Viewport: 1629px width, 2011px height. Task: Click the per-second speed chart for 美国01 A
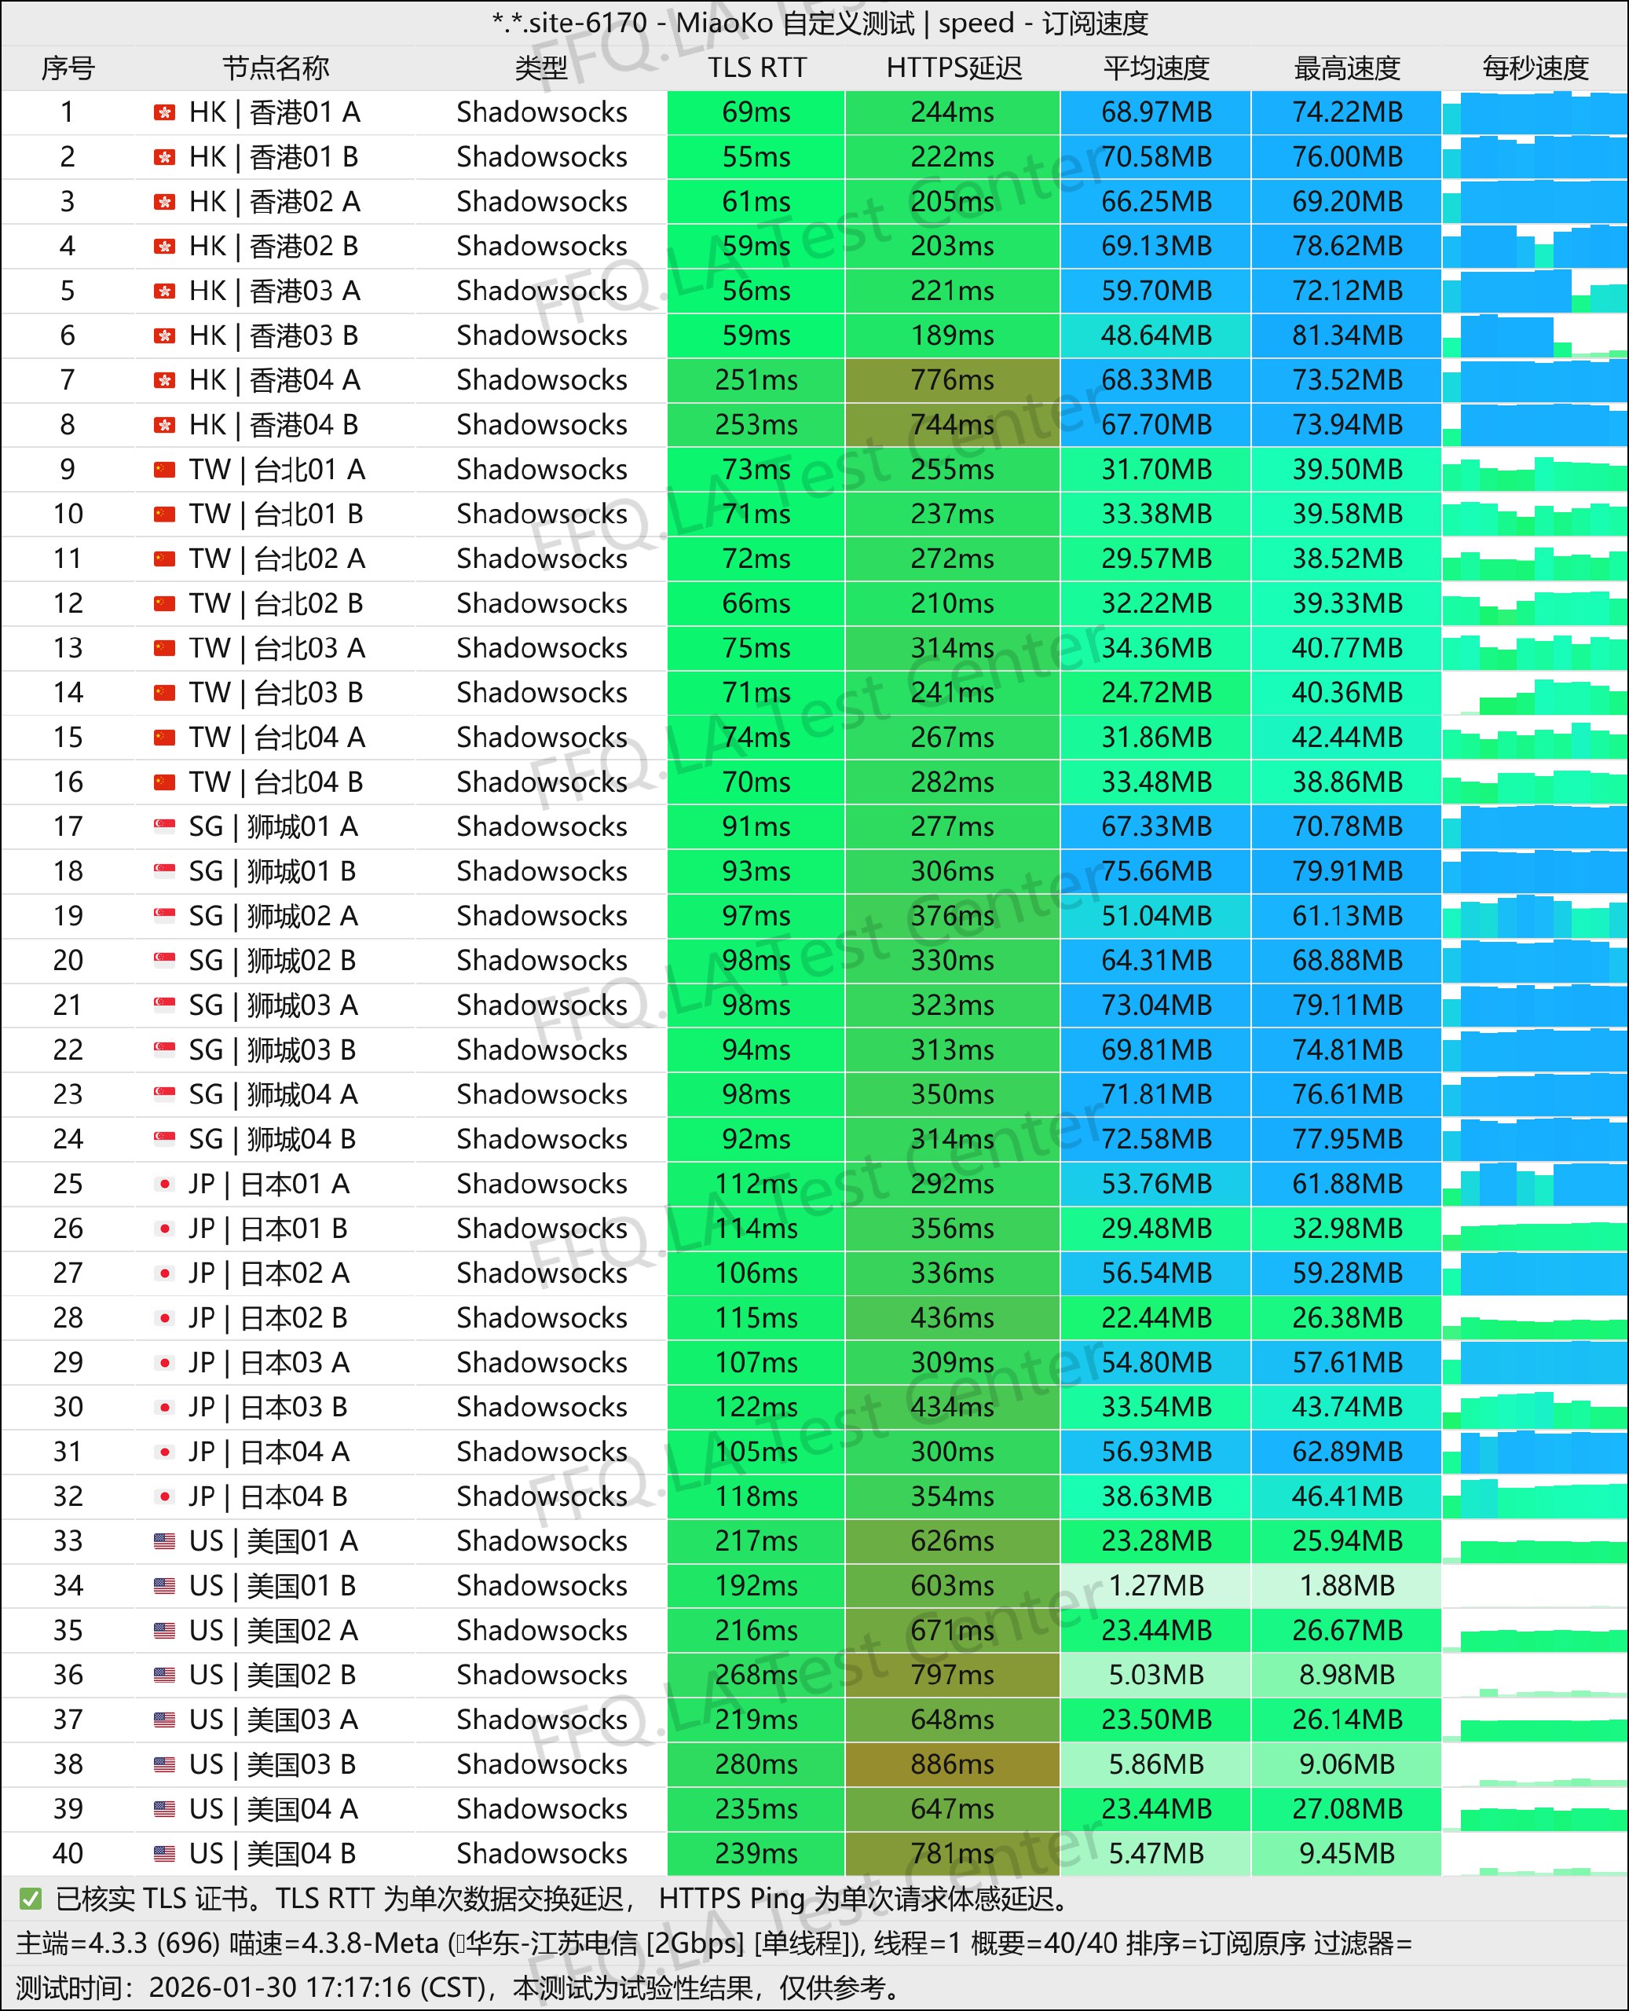(1536, 1541)
